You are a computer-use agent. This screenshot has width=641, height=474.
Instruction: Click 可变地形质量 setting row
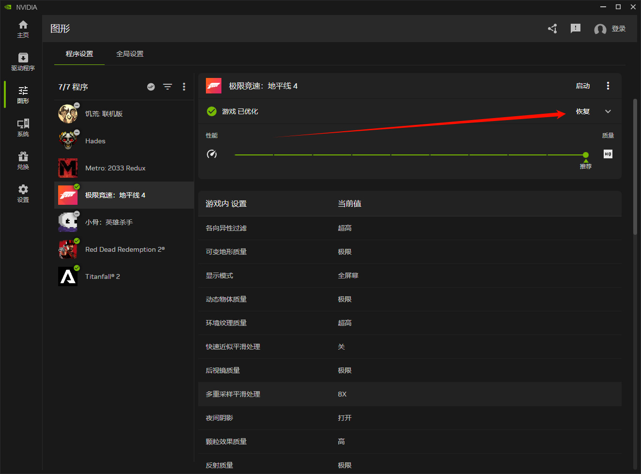click(410, 252)
